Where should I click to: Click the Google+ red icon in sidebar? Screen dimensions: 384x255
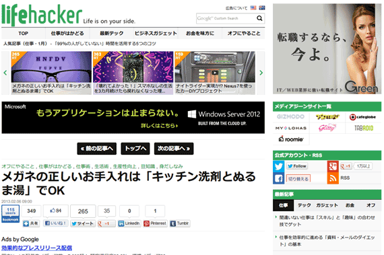coord(333,166)
